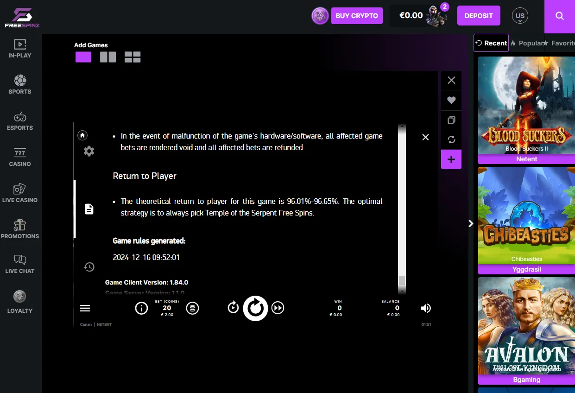The image size is (575, 393).
Task: Open game settings gear
Action: (x=89, y=151)
